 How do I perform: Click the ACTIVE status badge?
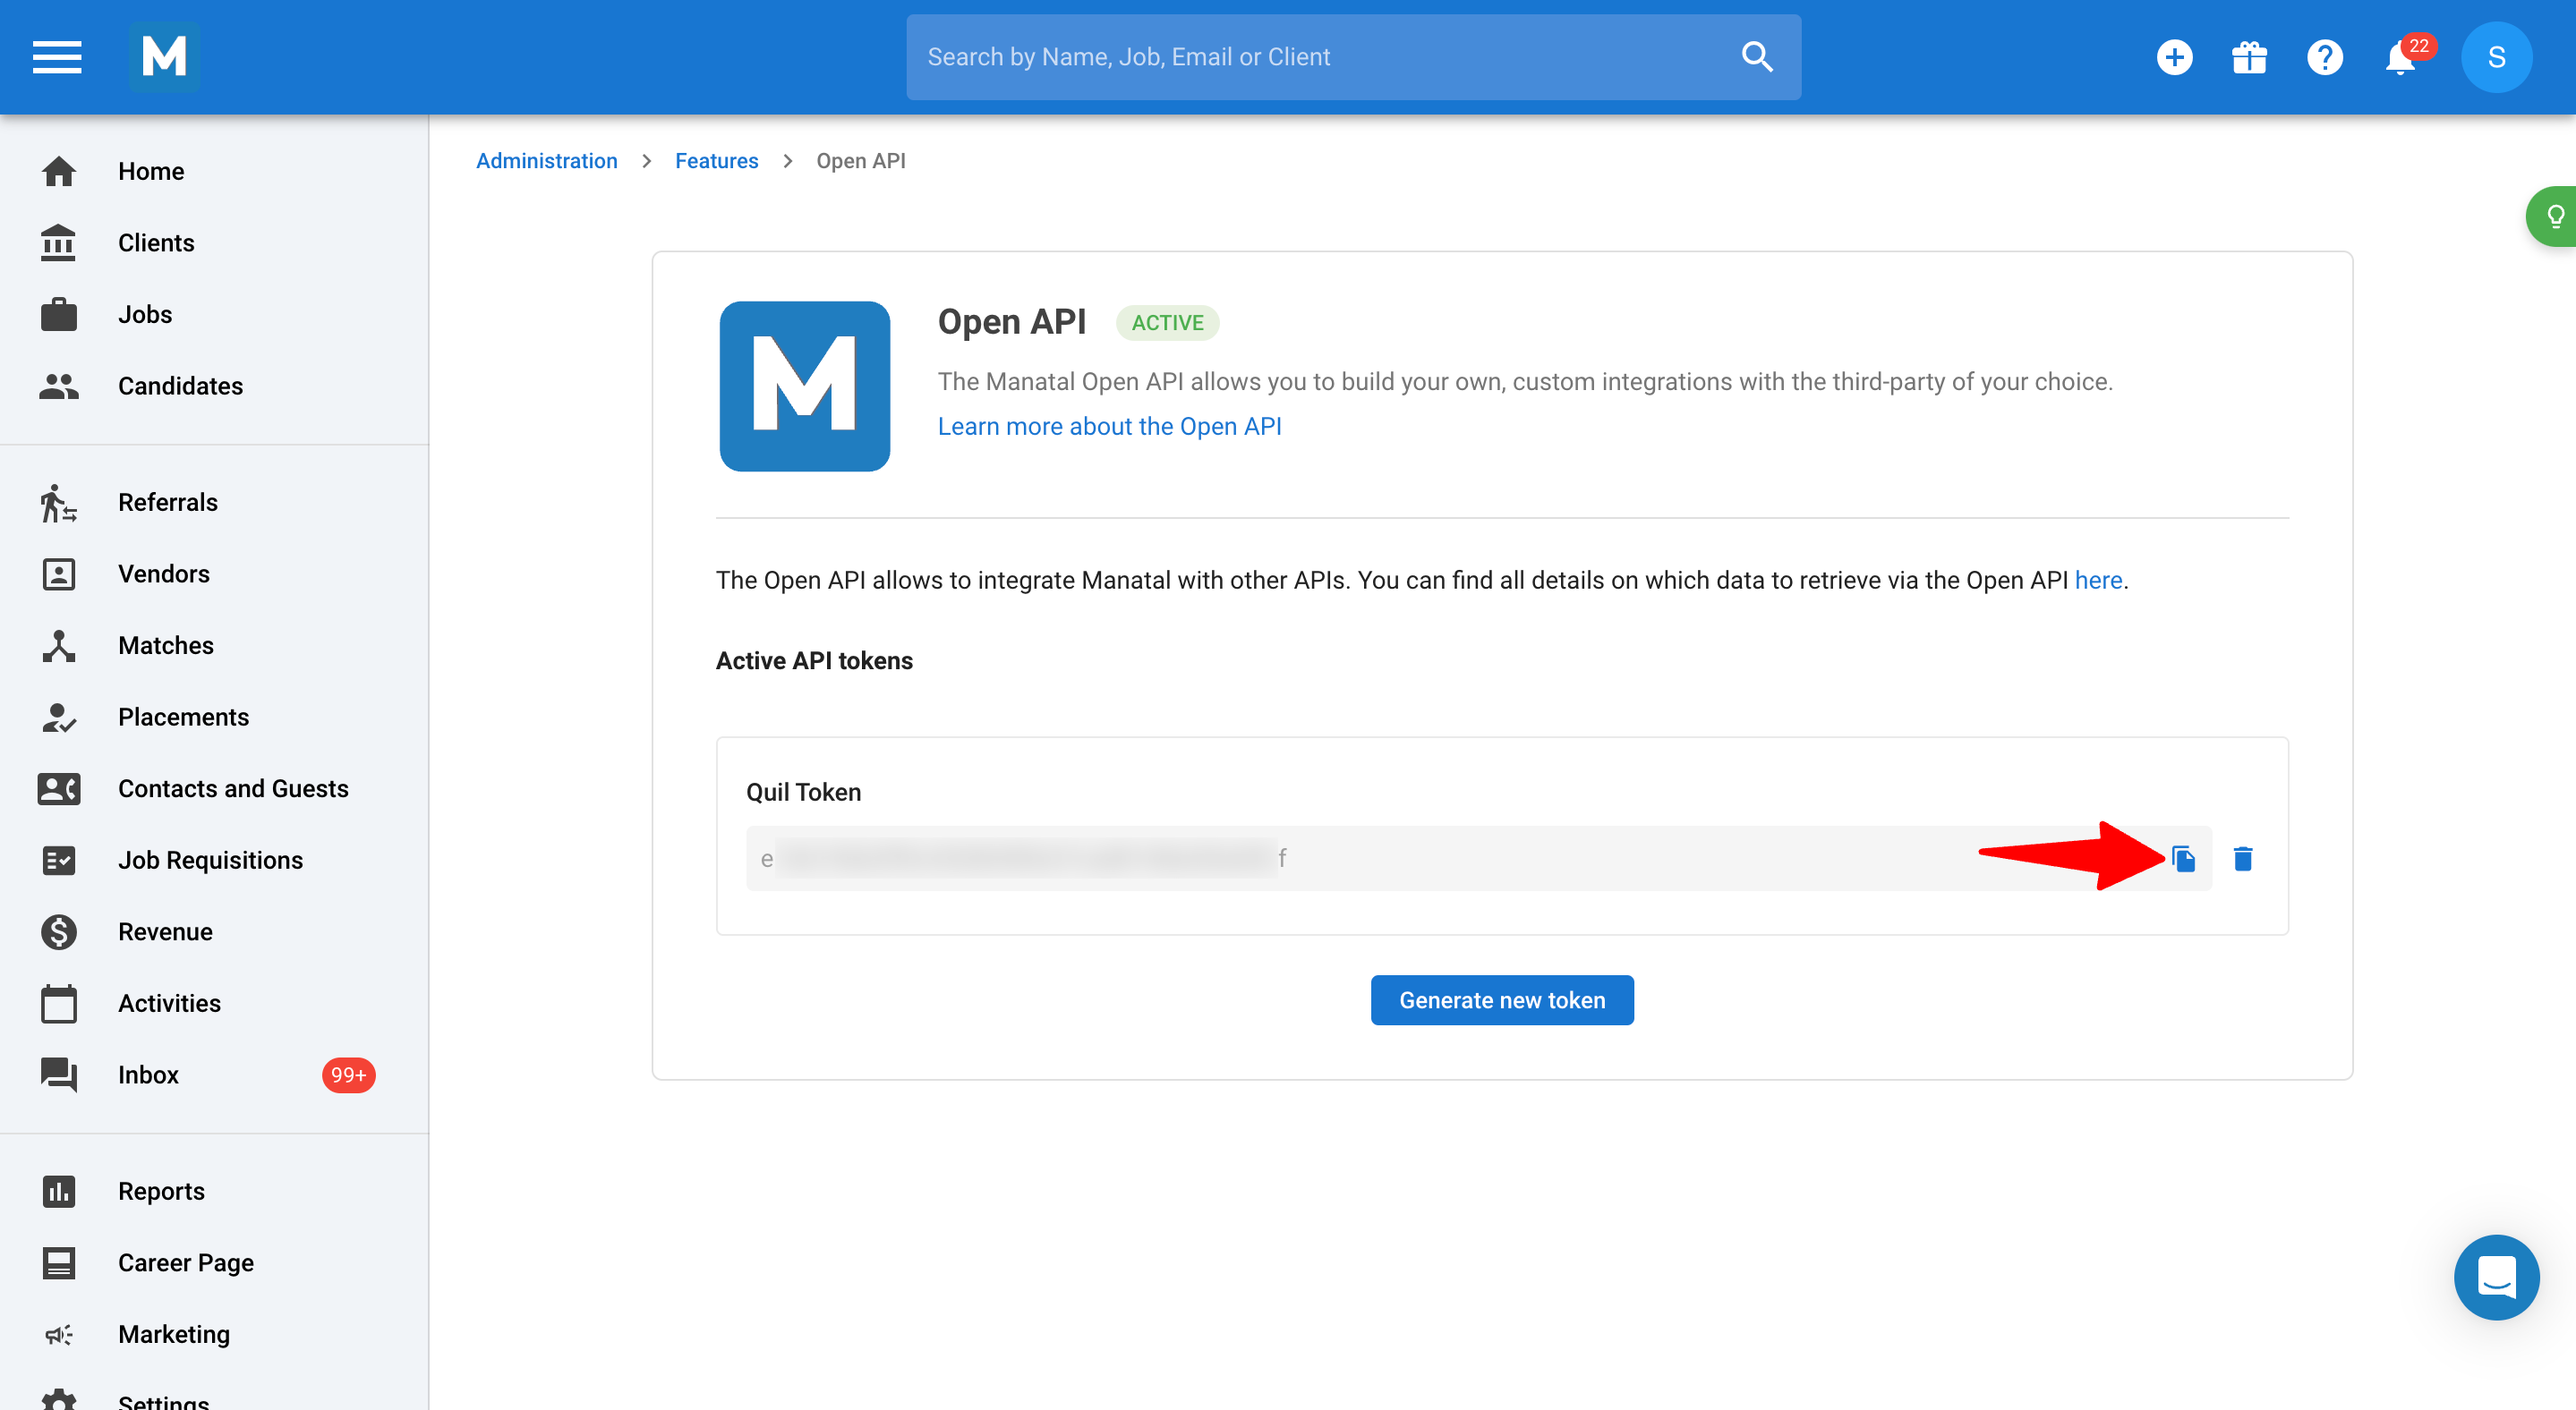click(1167, 323)
